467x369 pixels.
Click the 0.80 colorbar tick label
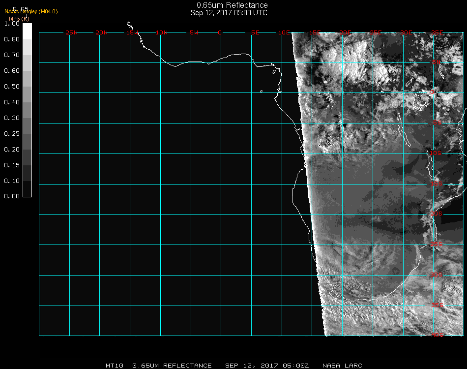(x=11, y=39)
